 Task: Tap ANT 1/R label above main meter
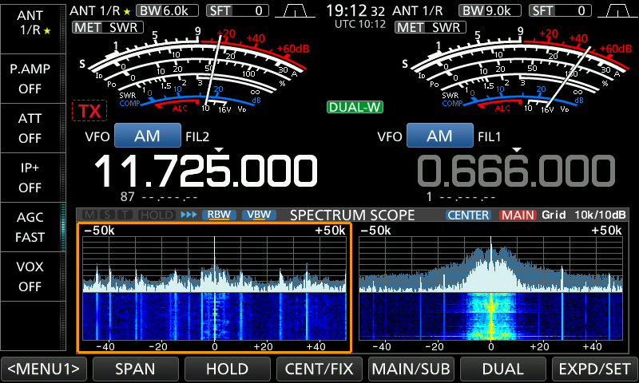tap(100, 11)
